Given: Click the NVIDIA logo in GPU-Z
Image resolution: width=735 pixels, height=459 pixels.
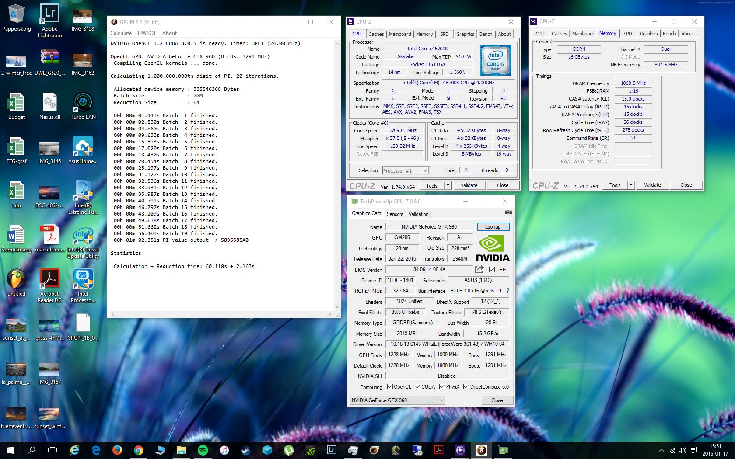Looking at the screenshot, I should (493, 248).
